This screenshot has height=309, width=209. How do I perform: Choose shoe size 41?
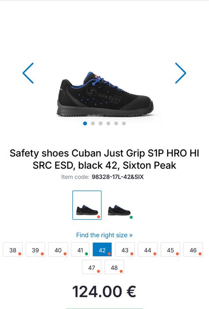click(x=80, y=249)
